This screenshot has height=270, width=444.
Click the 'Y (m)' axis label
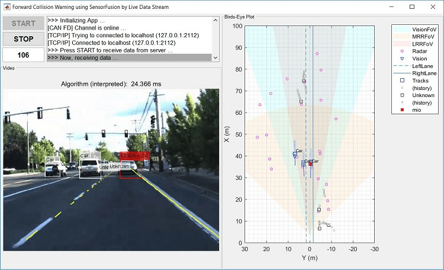310,258
